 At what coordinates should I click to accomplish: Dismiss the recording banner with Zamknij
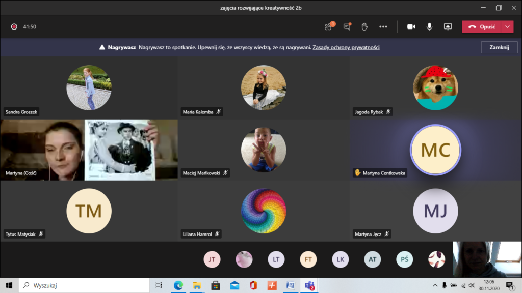click(499, 47)
